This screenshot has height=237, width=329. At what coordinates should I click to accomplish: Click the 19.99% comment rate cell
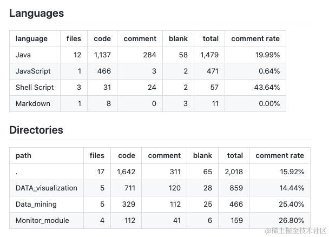(x=268, y=55)
